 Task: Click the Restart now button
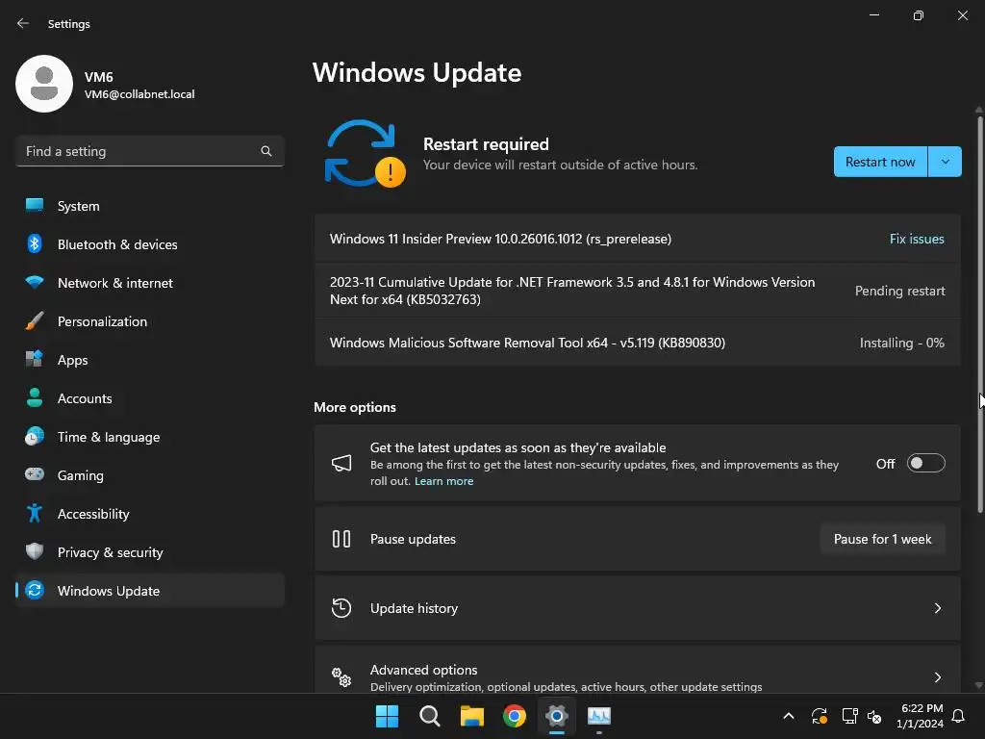point(880,162)
